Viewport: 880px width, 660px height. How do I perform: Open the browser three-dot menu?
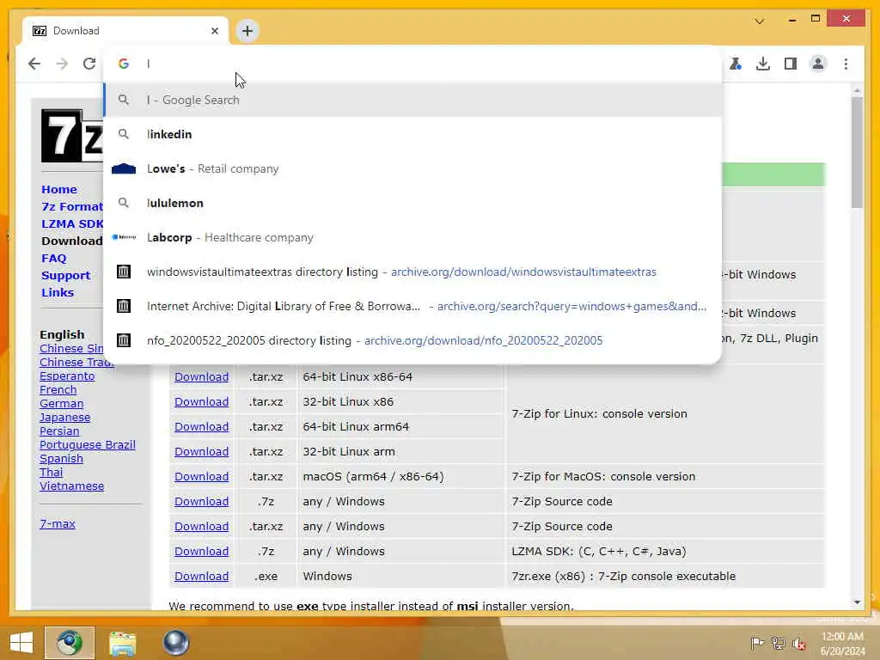click(x=846, y=64)
